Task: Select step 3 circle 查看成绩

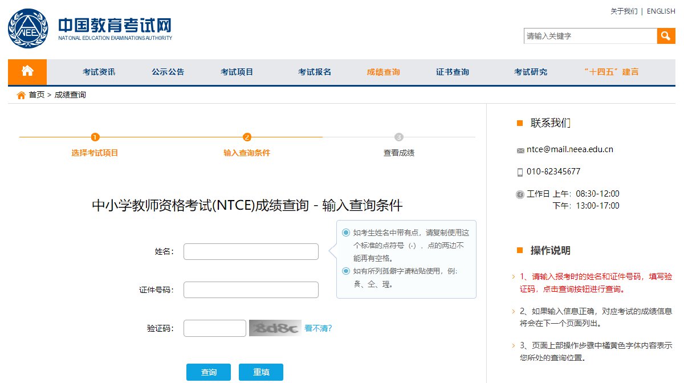Action: click(x=398, y=137)
